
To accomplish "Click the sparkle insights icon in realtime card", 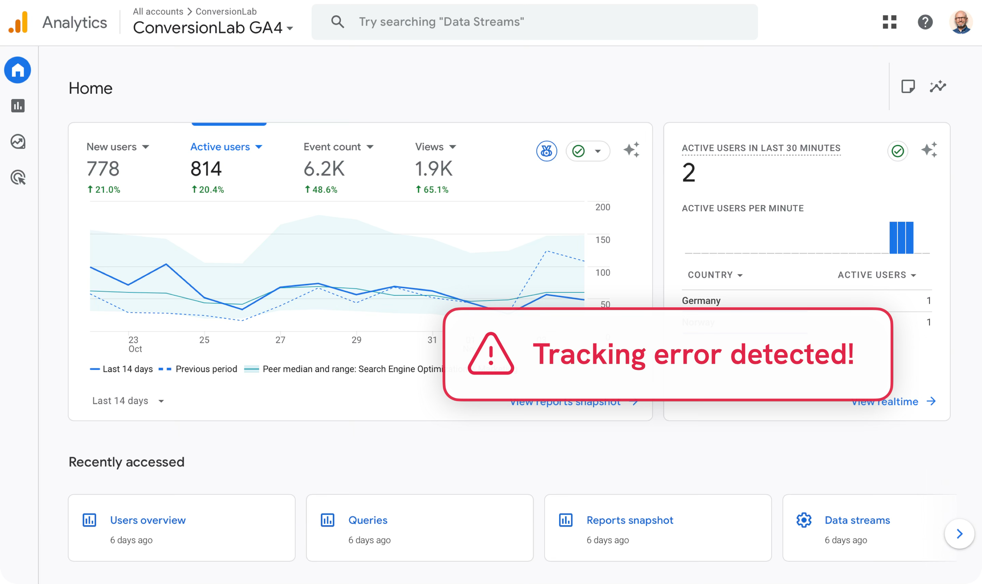I will click(x=929, y=150).
